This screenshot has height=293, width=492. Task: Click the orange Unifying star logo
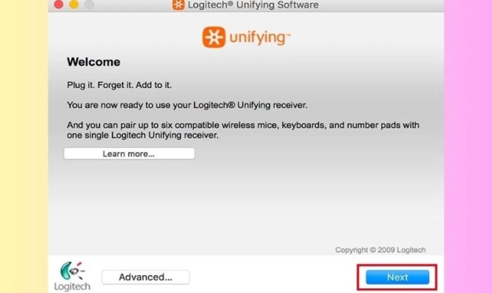[x=214, y=37]
